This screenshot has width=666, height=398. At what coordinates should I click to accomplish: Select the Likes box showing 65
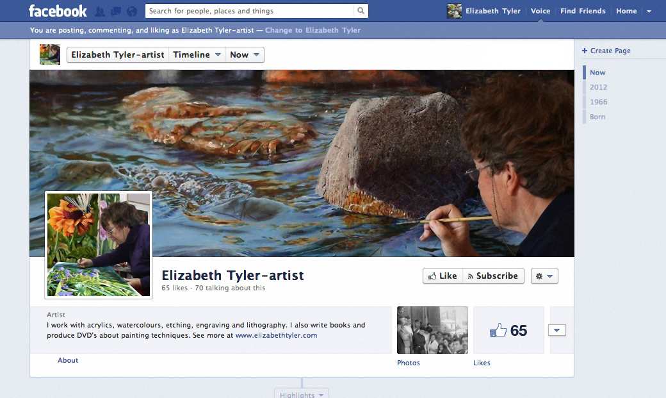pos(508,330)
